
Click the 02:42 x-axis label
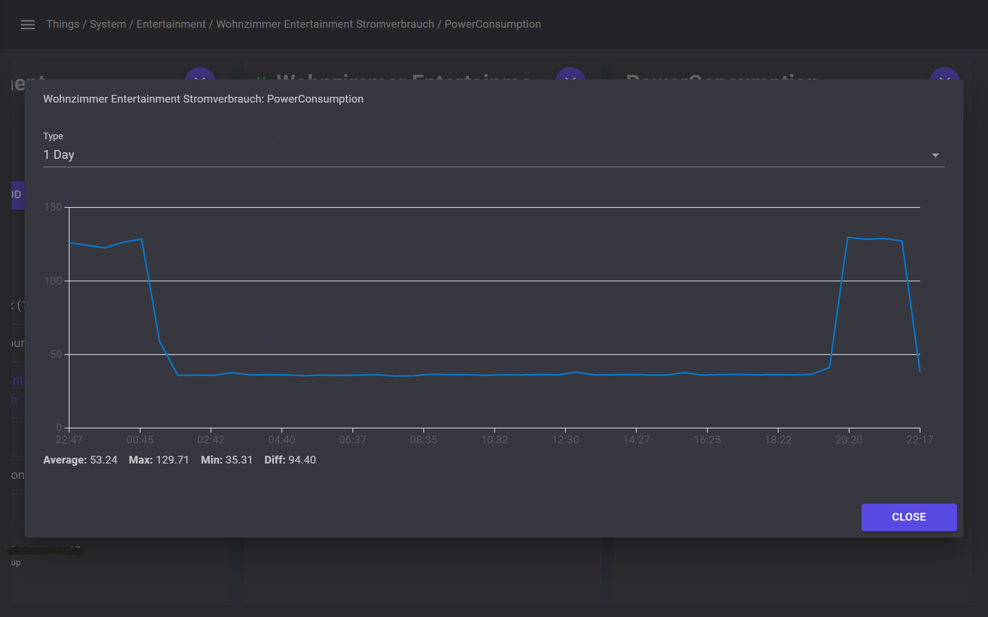[x=211, y=440]
